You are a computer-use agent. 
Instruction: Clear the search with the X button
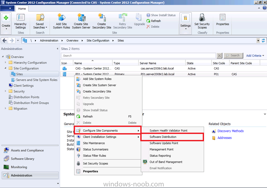219,56
